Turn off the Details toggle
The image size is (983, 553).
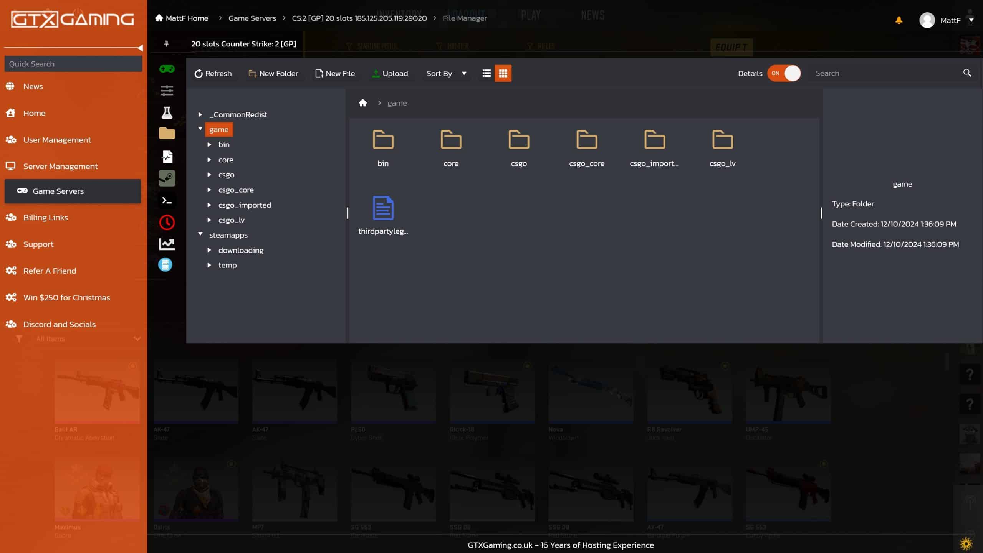[784, 73]
